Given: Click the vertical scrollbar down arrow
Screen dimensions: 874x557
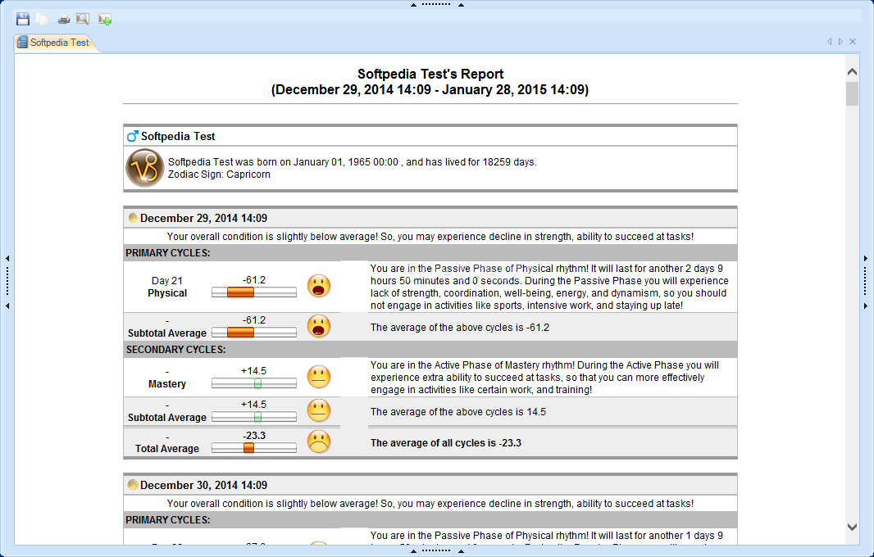Looking at the screenshot, I should point(852,527).
